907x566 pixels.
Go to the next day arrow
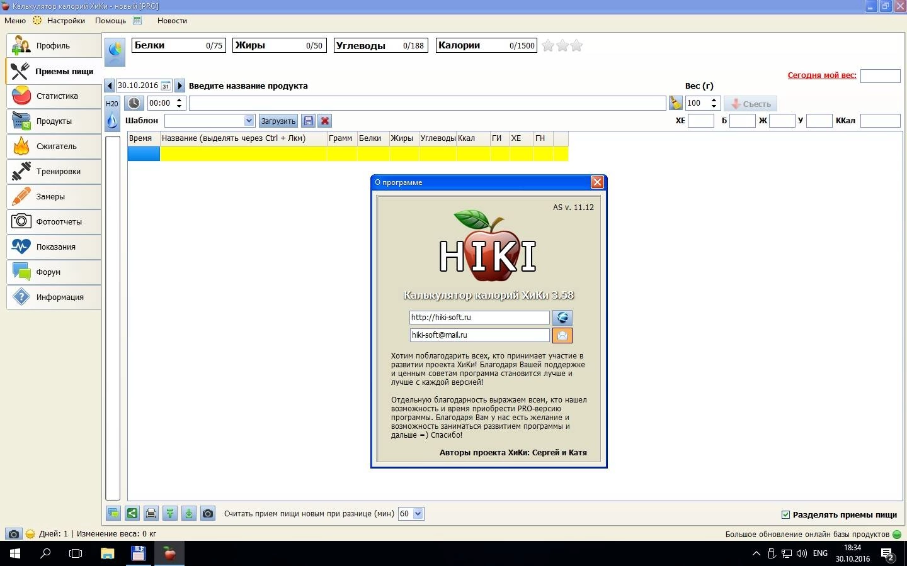(180, 86)
